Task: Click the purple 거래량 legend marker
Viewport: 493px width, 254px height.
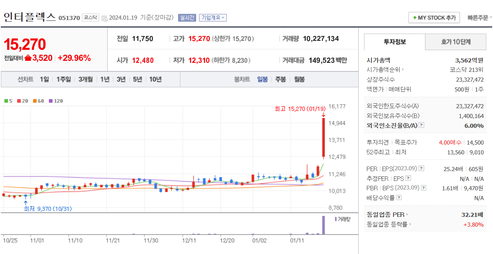Action: pos(336,219)
